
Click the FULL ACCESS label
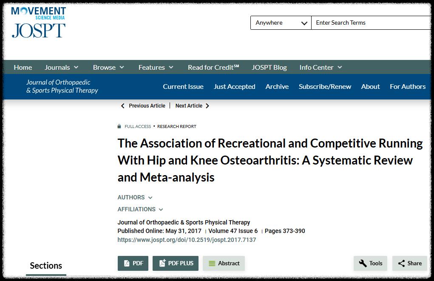click(138, 127)
